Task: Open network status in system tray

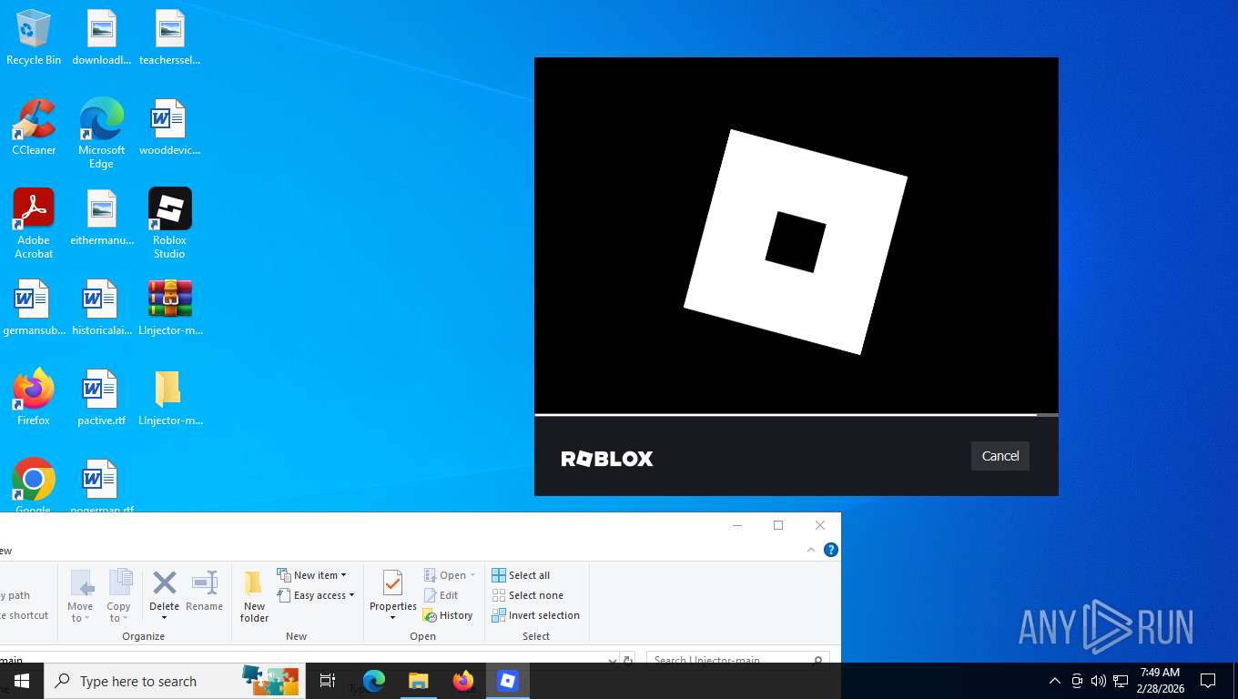Action: [1121, 681]
